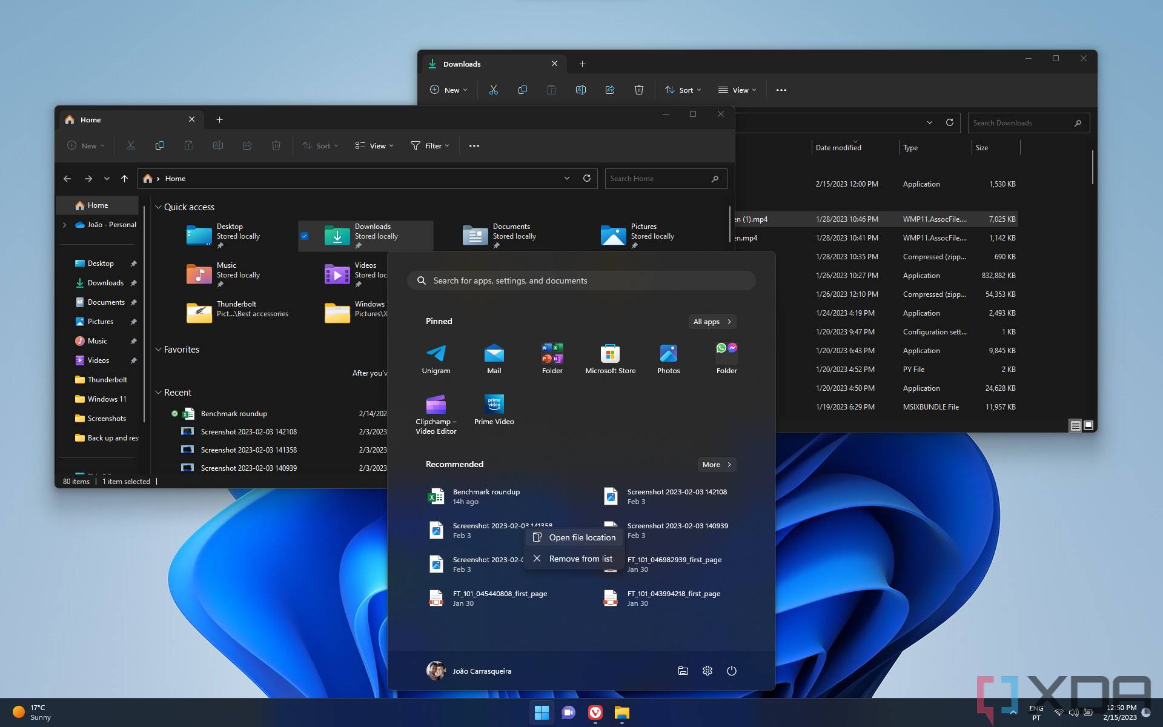Open Sort dropdown in Downloads window
The image size is (1163, 727).
pyautogui.click(x=683, y=90)
